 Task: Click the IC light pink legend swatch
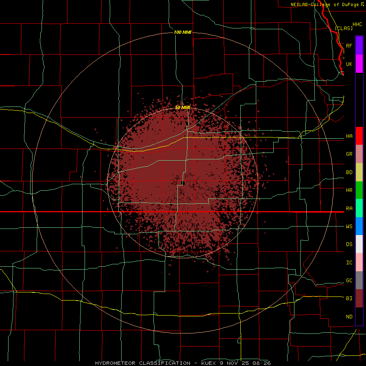click(x=359, y=262)
